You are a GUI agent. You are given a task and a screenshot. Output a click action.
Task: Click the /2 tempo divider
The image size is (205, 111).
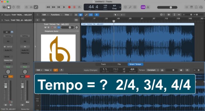coord(124,72)
